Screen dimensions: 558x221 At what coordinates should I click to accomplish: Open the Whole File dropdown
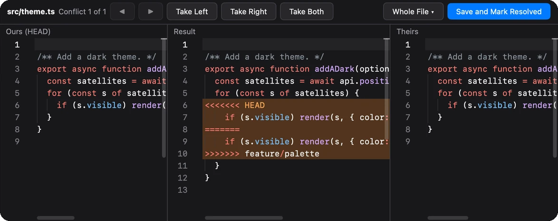coord(413,11)
